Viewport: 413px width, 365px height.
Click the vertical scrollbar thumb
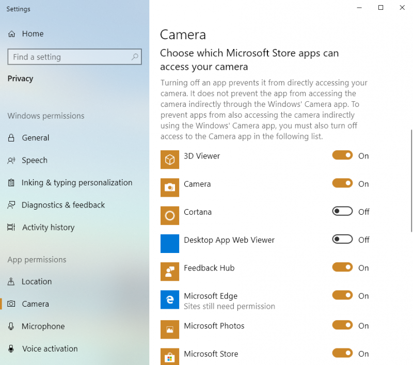[x=411, y=181]
